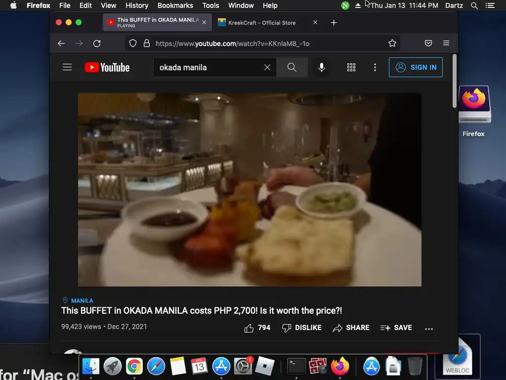Open Terminal from the Dock
This screenshot has width=506, height=380.
296,366
